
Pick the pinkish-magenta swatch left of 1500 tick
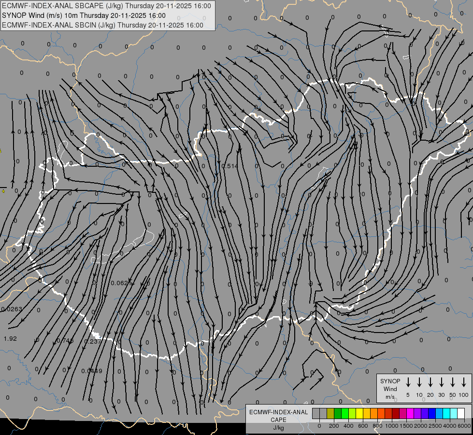(403, 413)
